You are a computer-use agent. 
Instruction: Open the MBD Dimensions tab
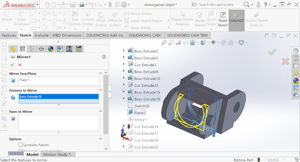[67, 35]
